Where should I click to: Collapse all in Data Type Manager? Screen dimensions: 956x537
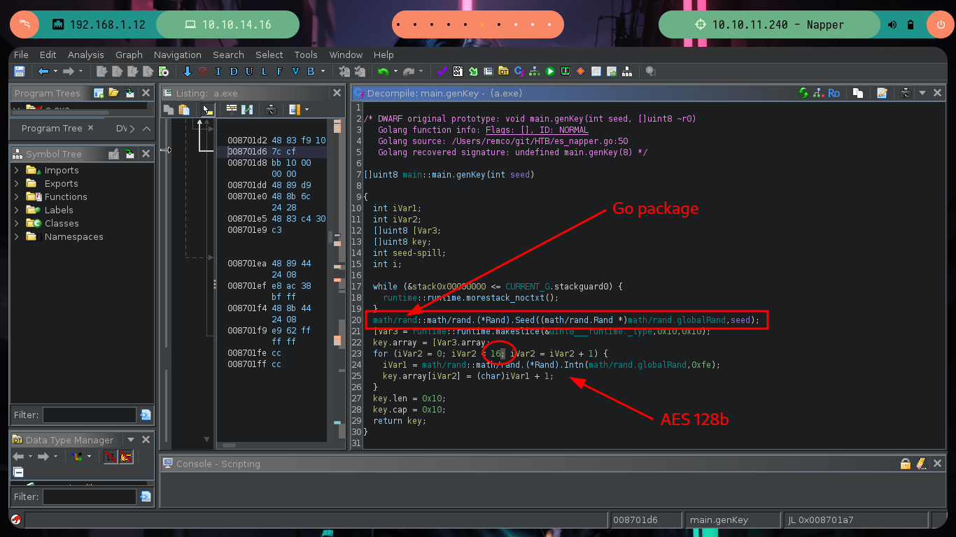point(18,472)
